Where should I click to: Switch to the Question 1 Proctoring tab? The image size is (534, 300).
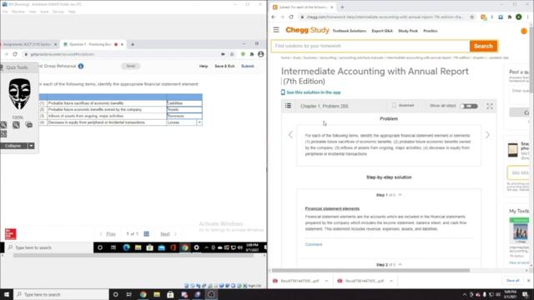point(93,44)
